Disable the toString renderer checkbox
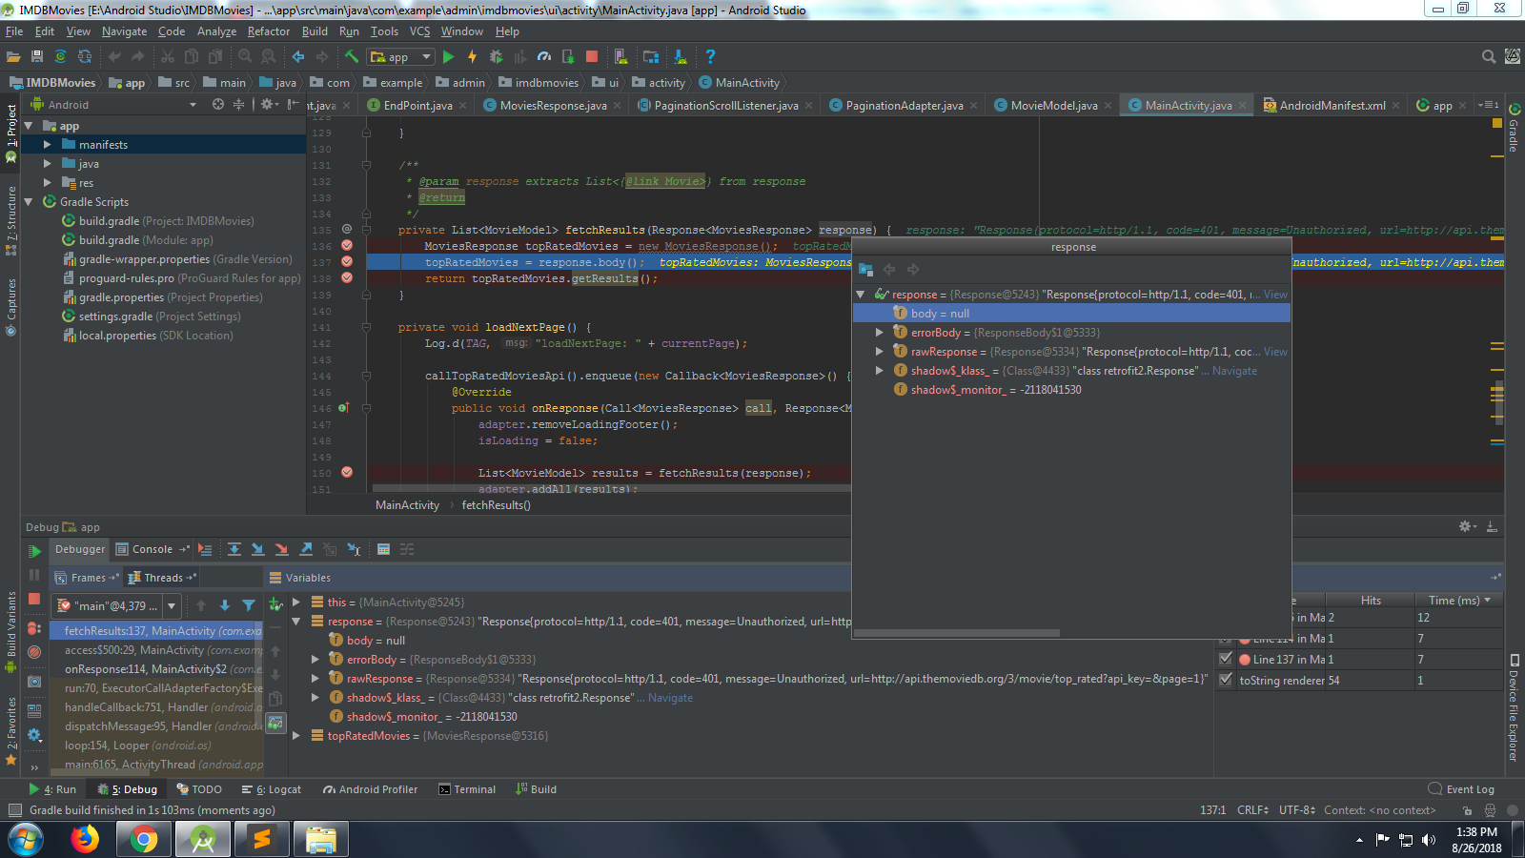The image size is (1525, 858). (x=1226, y=680)
